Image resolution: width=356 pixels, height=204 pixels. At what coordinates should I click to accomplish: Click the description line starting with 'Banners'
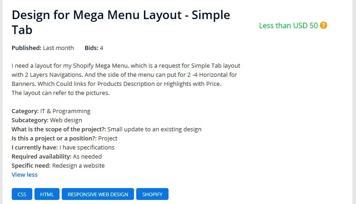point(116,84)
